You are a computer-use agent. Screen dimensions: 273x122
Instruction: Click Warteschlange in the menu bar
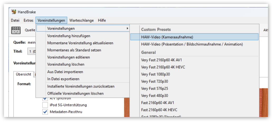click(x=82, y=21)
